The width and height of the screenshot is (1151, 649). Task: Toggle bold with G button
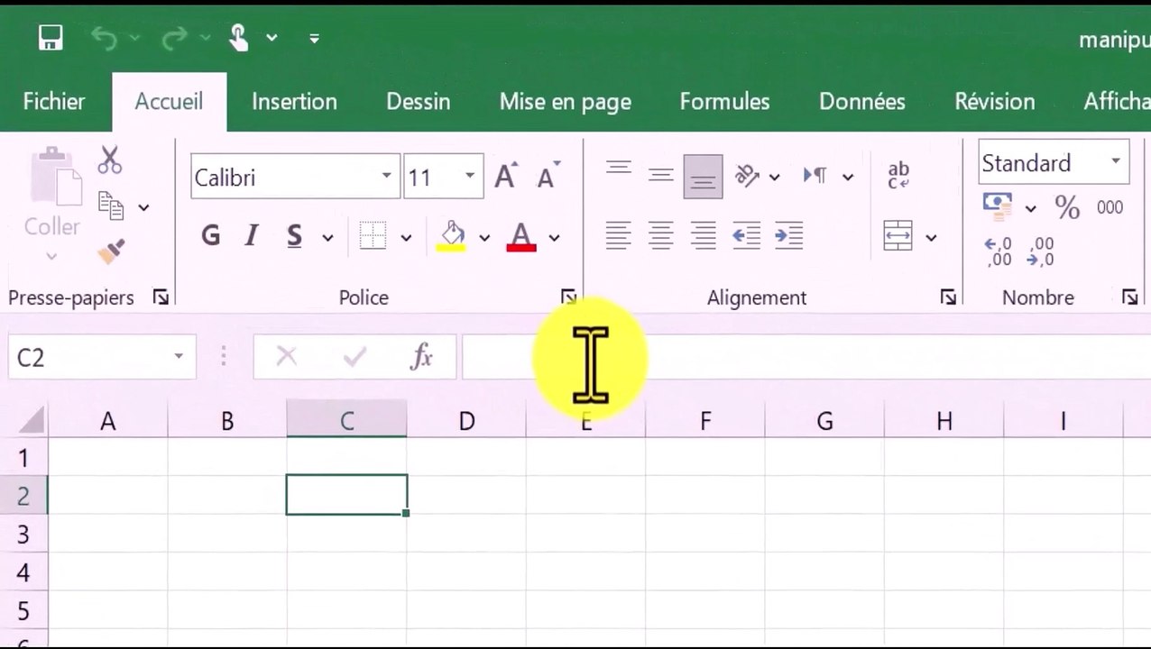(210, 236)
